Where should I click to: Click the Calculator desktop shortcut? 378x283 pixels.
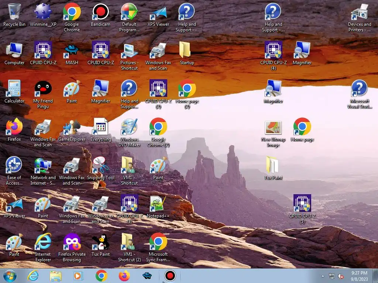pos(14,92)
